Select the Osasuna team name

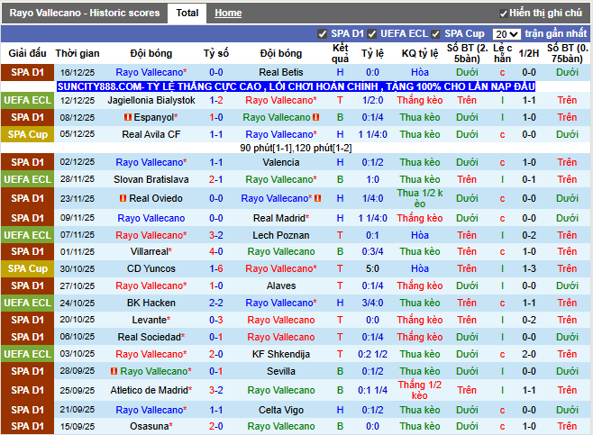tap(150, 426)
